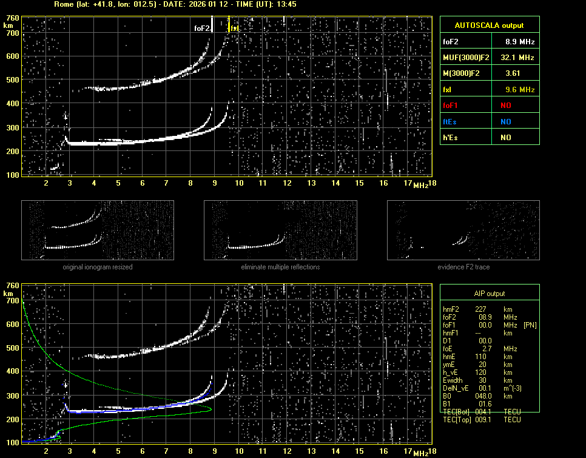Click the AUTOSCALA output table header
Image resolution: width=586 pixels, height=458 pixels.
pos(489,25)
